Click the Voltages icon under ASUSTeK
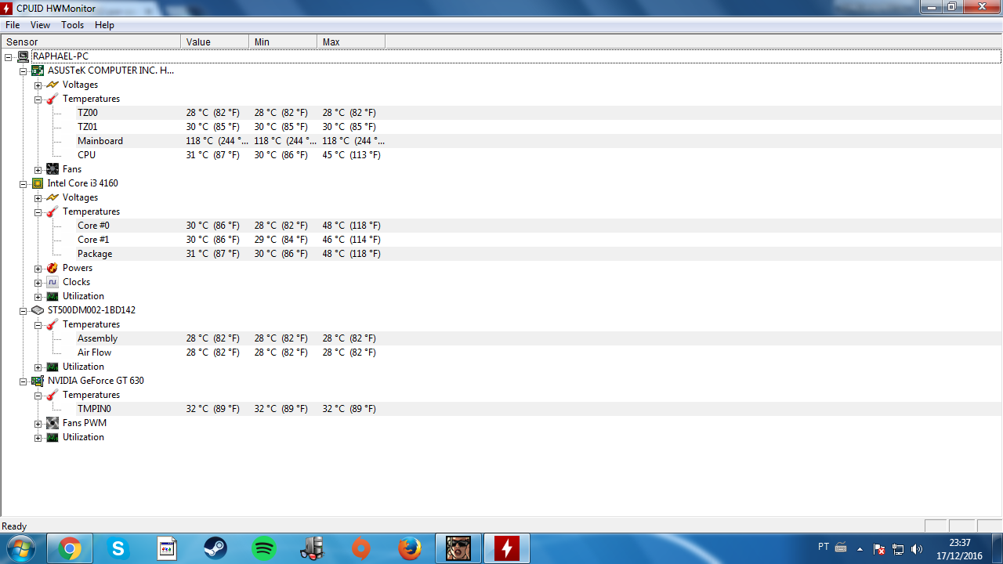This screenshot has width=1003, height=564. [x=53, y=85]
